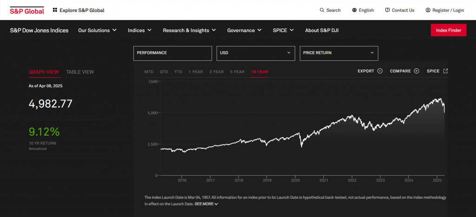The width and height of the screenshot is (476, 217).
Task: Click the English language globe icon
Action: tap(354, 10)
